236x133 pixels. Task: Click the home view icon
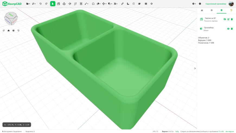pyautogui.click(x=9, y=30)
